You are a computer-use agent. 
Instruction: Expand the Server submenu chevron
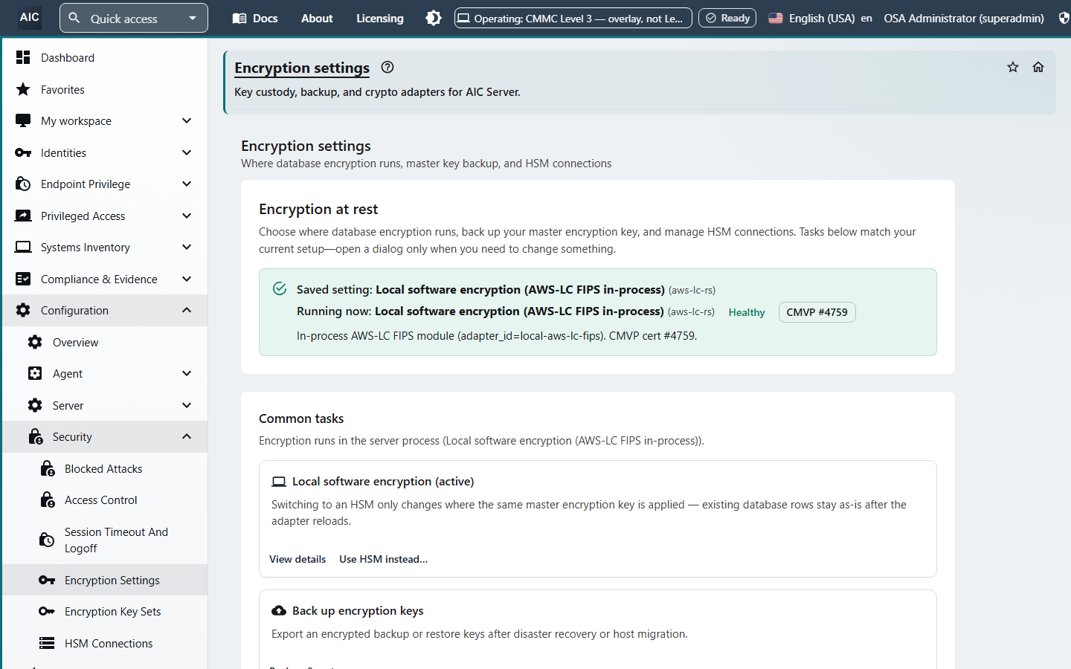[187, 406]
